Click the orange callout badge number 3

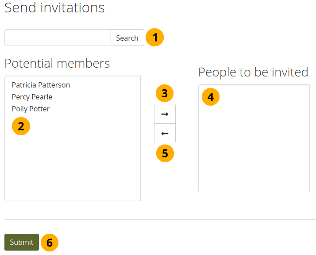pyautogui.click(x=165, y=94)
